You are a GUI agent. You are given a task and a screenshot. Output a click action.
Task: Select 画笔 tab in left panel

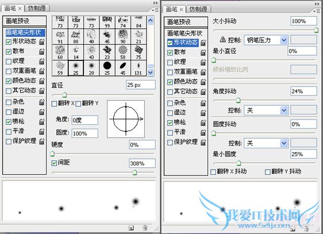(x=10, y=8)
